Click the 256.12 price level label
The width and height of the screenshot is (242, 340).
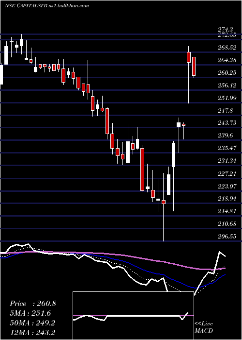(x=227, y=85)
